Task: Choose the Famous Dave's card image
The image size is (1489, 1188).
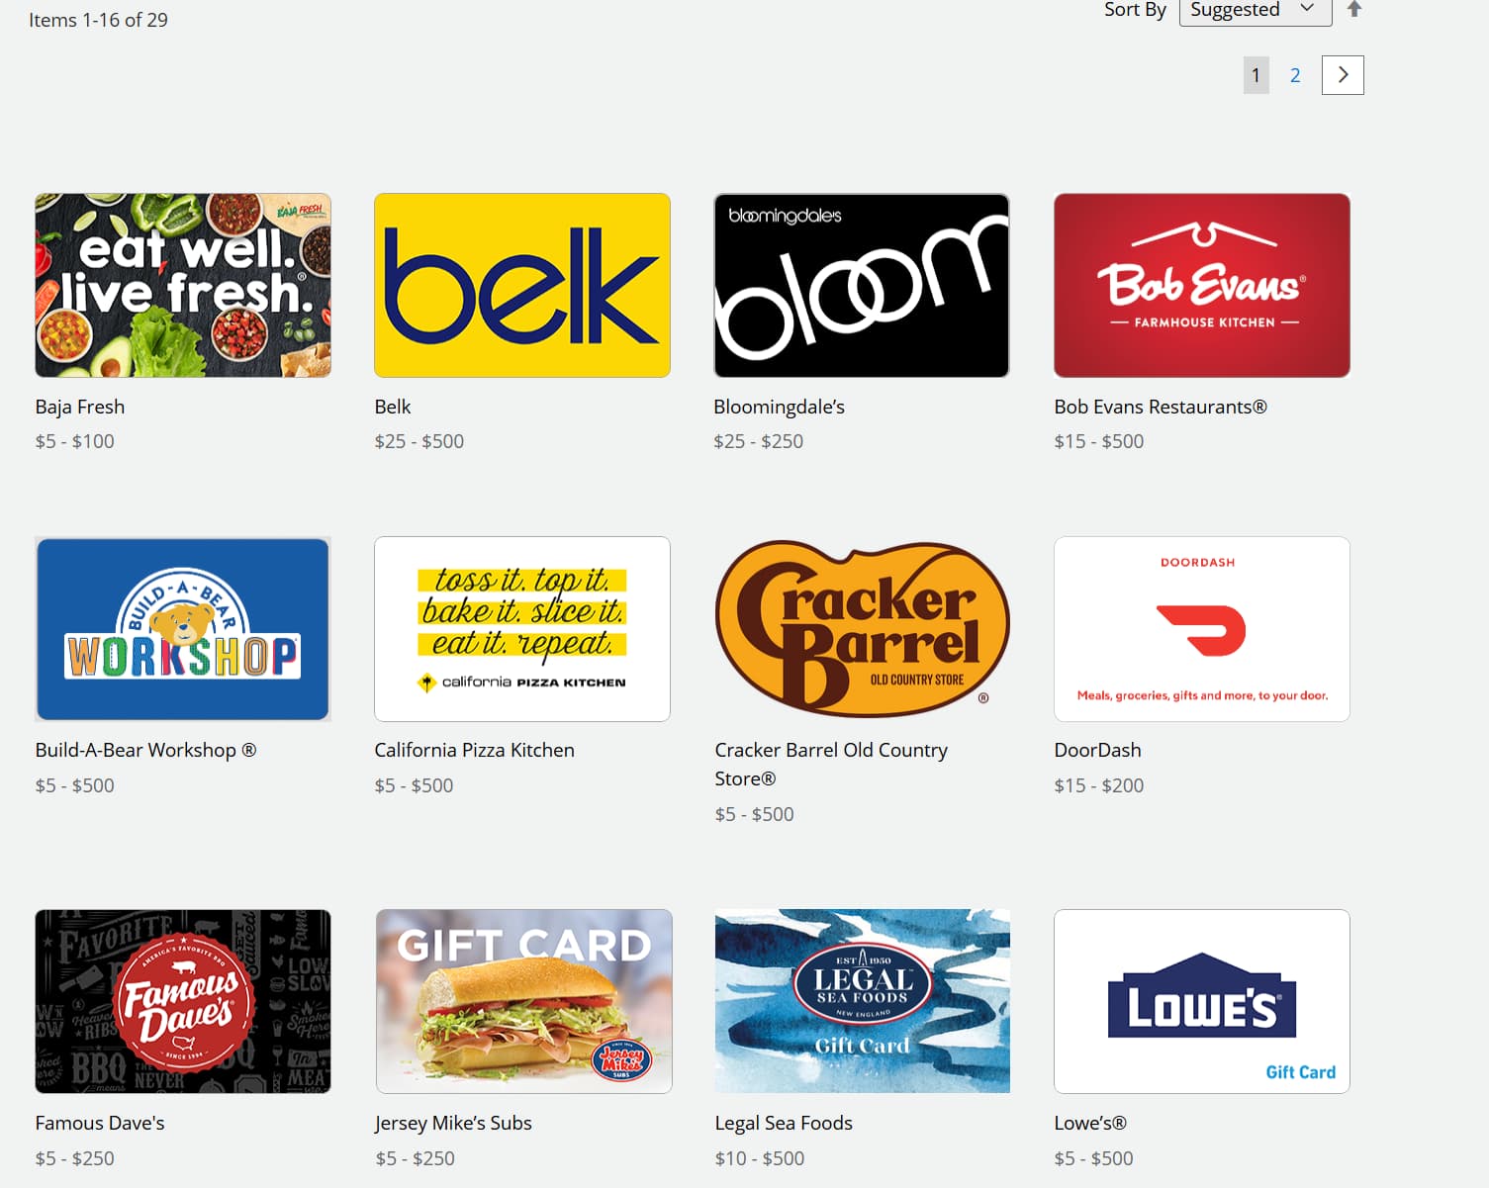Action: point(183,1001)
